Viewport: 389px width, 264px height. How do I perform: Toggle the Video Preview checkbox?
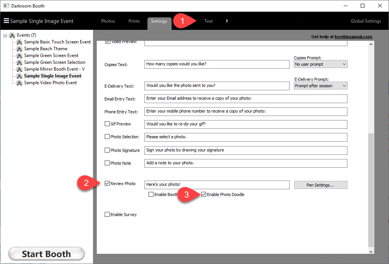pos(108,42)
